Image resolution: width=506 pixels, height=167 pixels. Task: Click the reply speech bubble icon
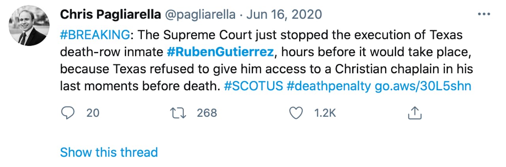click(68, 113)
